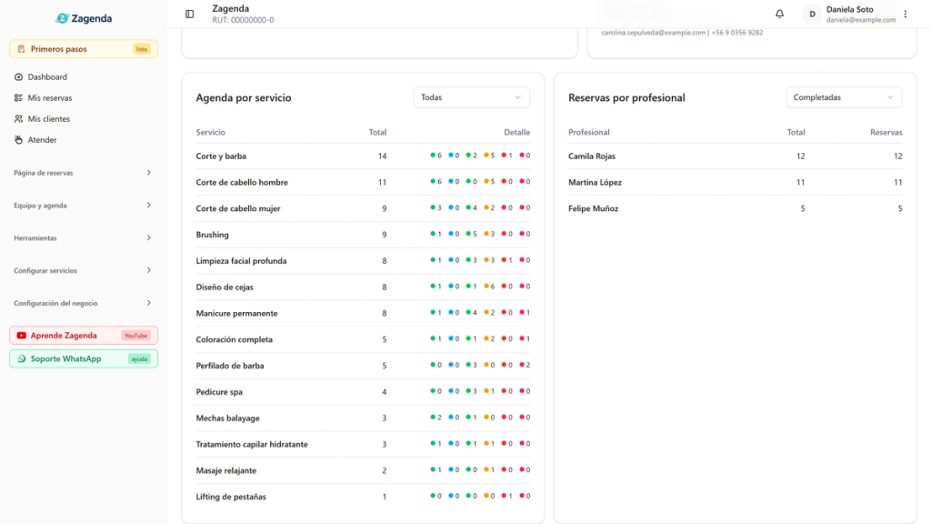Select the Brushing service row
931x524 pixels.
click(363, 235)
